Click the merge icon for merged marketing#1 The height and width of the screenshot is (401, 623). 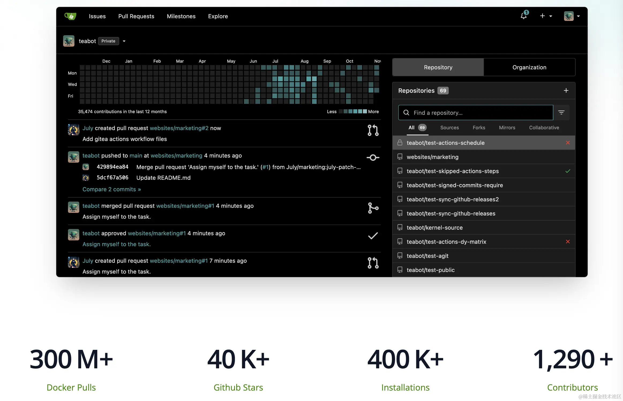point(373,208)
